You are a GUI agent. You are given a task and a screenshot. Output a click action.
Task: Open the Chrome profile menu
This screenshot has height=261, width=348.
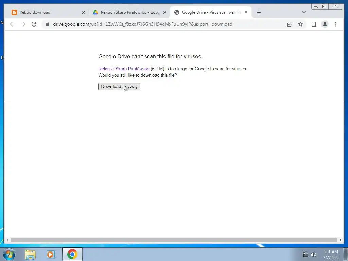click(325, 24)
